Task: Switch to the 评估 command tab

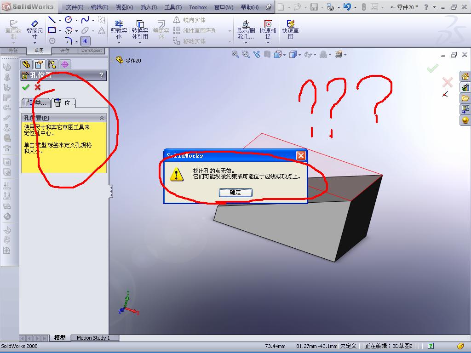Action: tap(64, 51)
